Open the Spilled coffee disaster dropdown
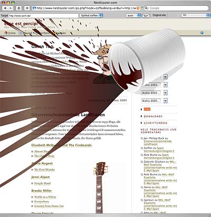This screenshot has width=211, height=217. [x=91, y=15]
